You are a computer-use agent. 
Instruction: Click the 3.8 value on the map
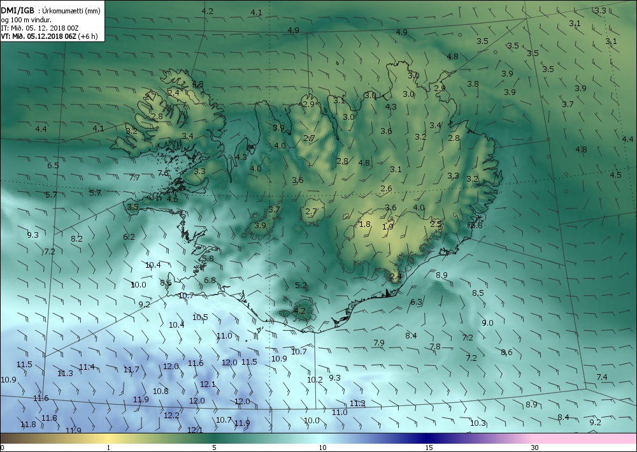pos(473,84)
